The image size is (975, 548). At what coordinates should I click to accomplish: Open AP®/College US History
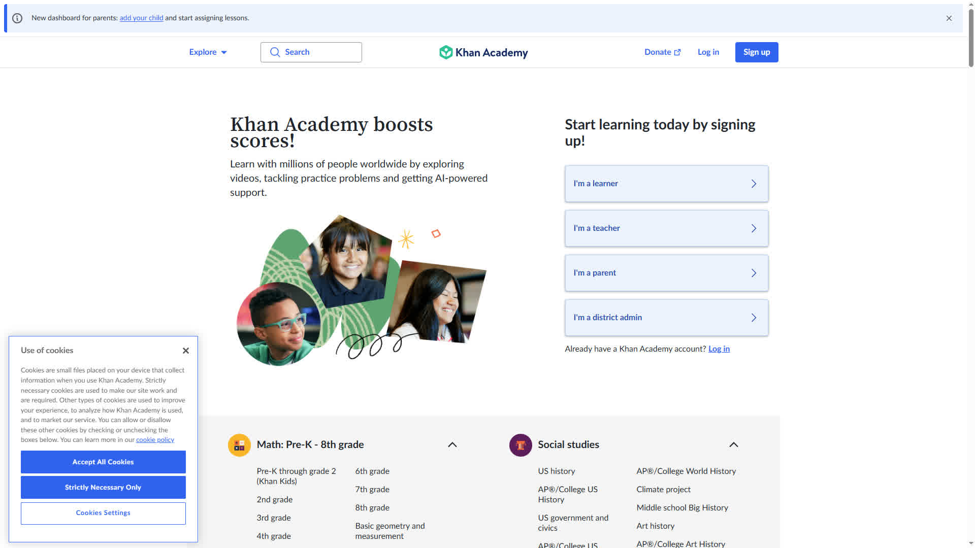point(568,495)
